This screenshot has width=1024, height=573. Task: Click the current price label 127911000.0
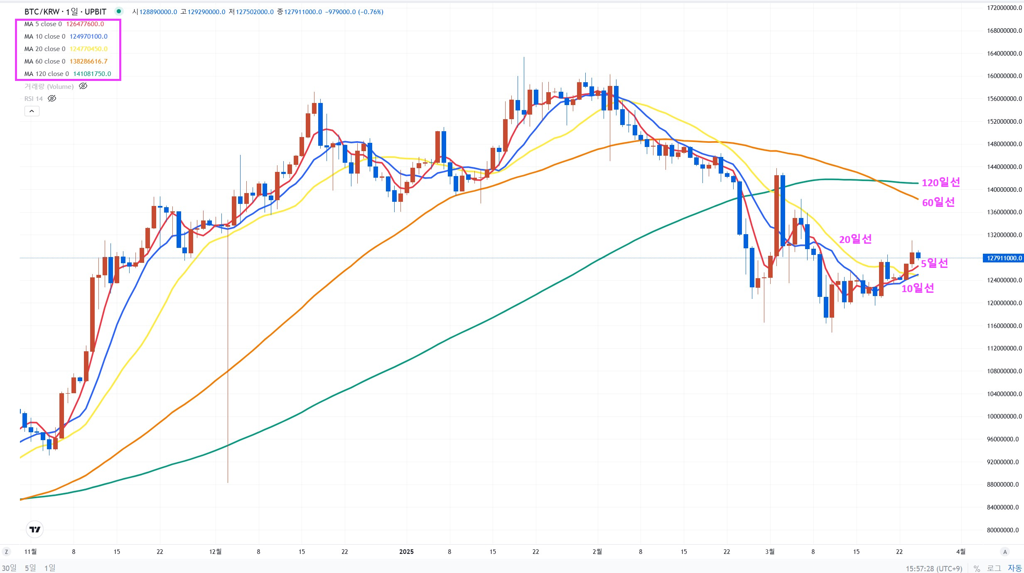pos(1004,258)
